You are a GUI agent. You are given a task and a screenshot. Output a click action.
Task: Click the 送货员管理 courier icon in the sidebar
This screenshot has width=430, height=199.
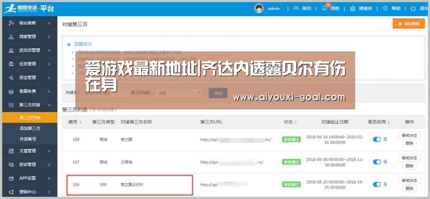click(x=11, y=50)
